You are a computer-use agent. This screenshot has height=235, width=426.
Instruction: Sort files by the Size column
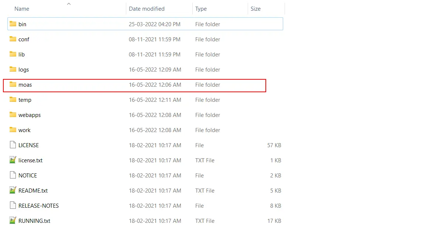pyautogui.click(x=255, y=8)
